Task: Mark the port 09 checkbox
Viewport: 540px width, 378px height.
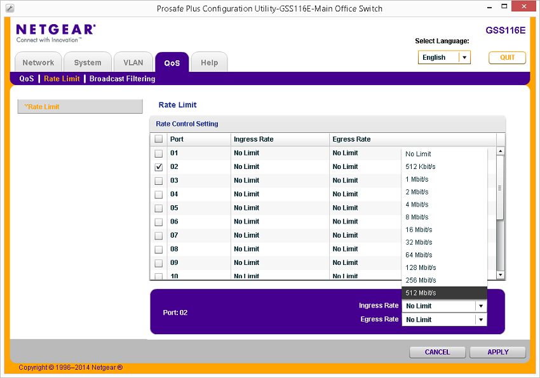Action: (x=158, y=263)
